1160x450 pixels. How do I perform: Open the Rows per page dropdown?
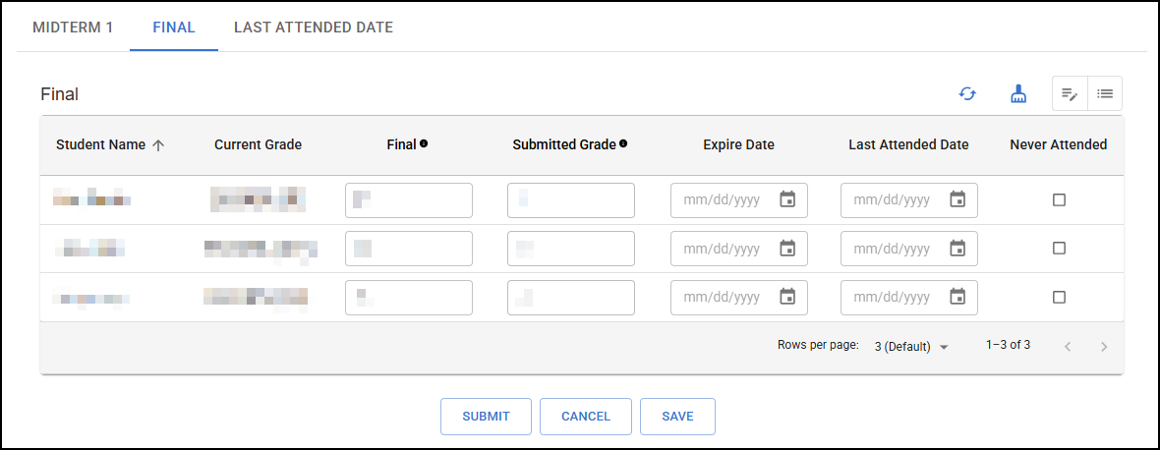[911, 346]
